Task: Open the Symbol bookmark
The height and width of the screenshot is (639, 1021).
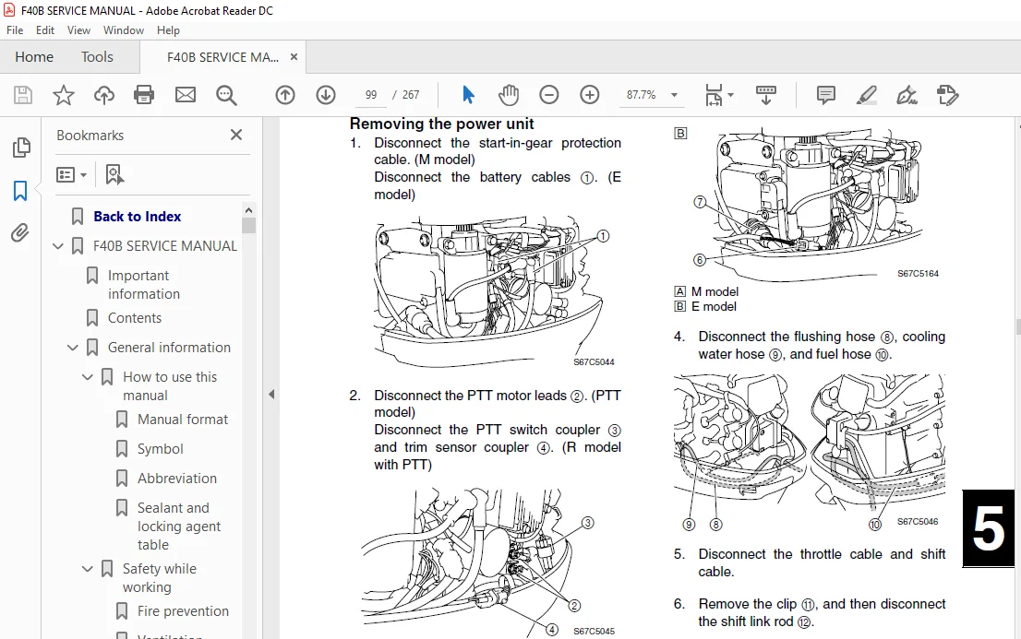Action: click(161, 449)
